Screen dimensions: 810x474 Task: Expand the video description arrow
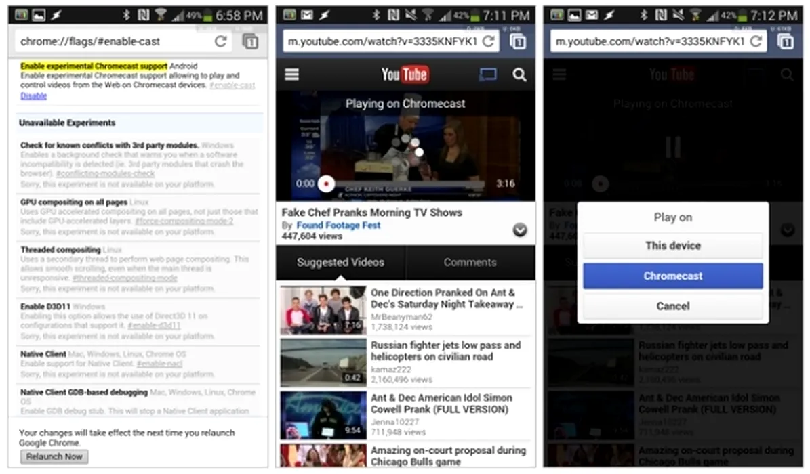520,230
